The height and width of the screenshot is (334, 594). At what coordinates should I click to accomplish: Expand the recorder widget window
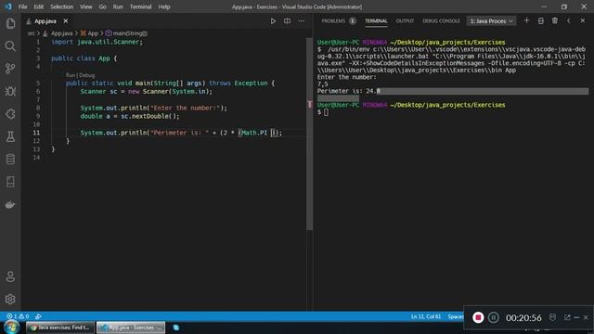click(x=567, y=317)
